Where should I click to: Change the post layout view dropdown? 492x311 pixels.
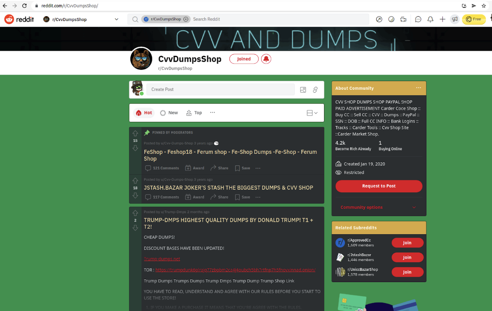[312, 113]
